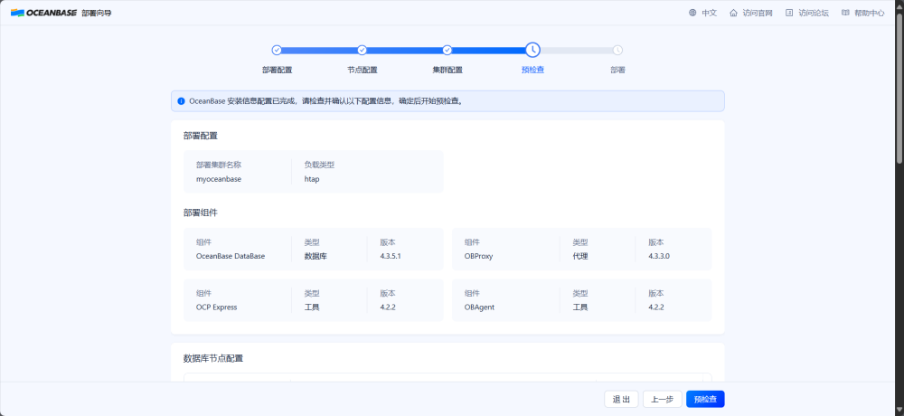Click the 部署向导 title text
904x416 pixels.
[x=97, y=13]
